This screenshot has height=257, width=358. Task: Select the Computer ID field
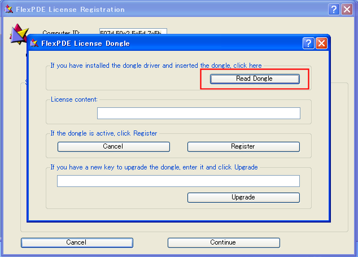(x=133, y=32)
